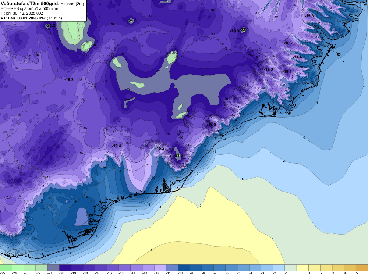
Task: Click the '4' legend scale number
Action: (x=345, y=273)
